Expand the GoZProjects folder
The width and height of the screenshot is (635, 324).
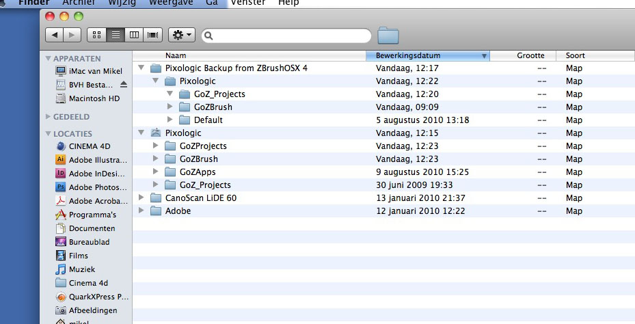click(x=156, y=146)
